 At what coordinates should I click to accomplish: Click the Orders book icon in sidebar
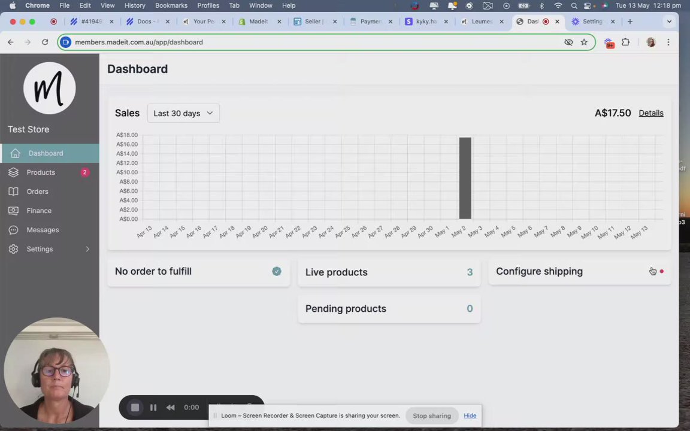point(14,192)
